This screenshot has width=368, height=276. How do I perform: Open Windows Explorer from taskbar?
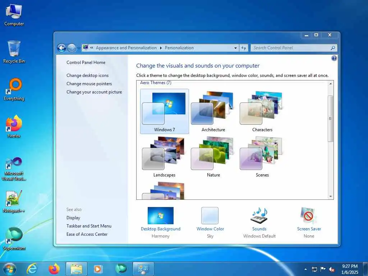77,269
